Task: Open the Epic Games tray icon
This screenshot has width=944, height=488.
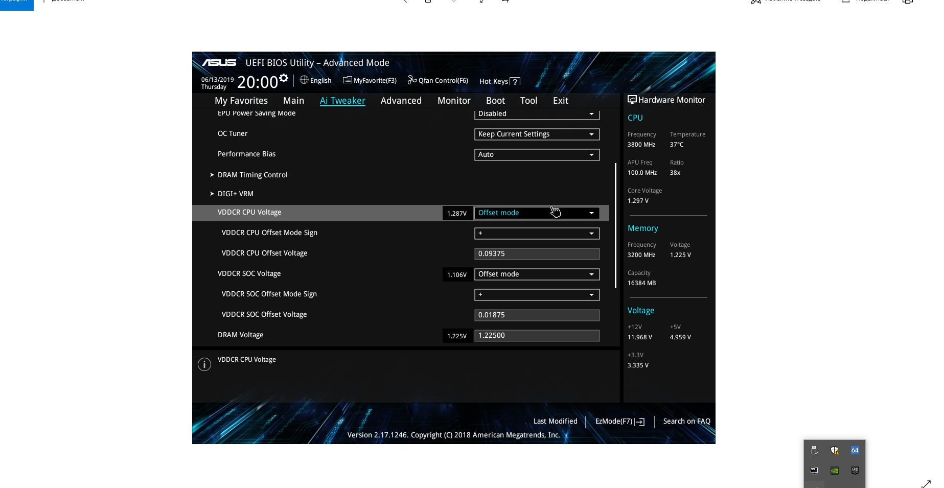Action: [x=855, y=470]
